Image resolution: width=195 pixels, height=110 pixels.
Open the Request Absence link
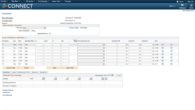[8, 90]
